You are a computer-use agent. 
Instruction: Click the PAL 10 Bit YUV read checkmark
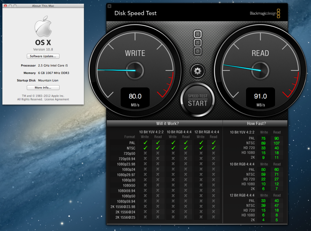[x=158, y=142]
